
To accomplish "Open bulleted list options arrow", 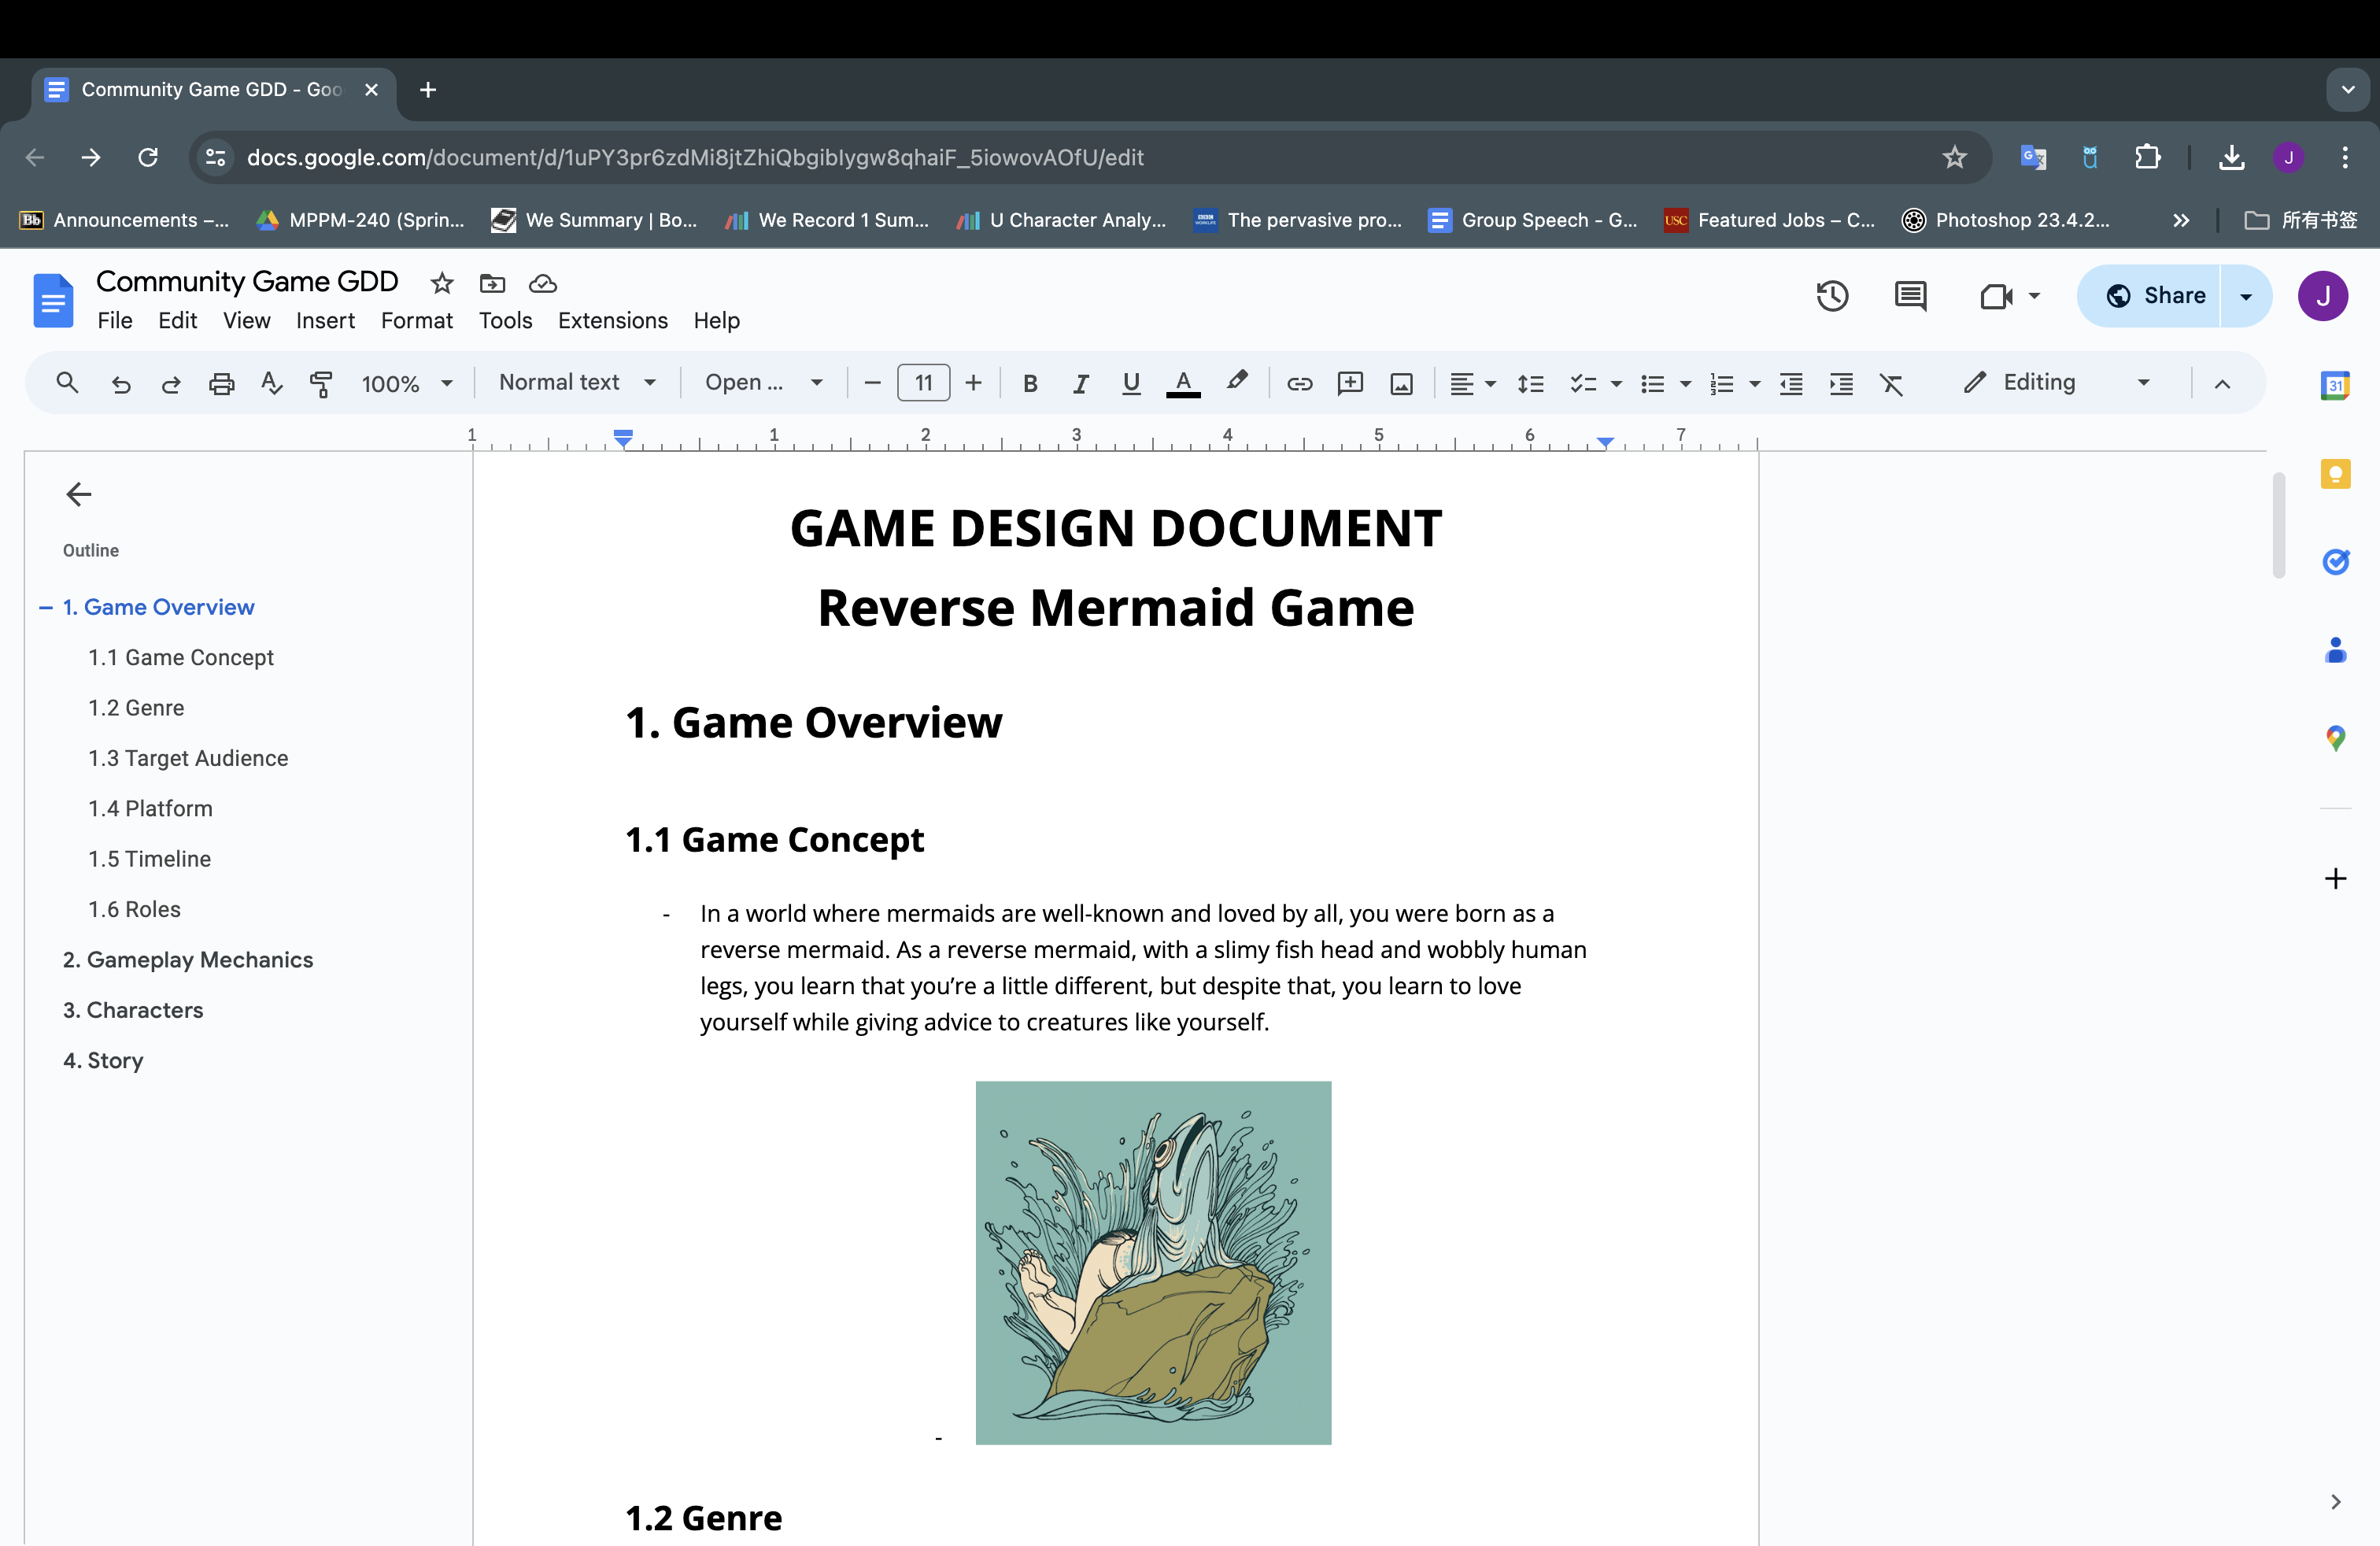I will click(1685, 383).
